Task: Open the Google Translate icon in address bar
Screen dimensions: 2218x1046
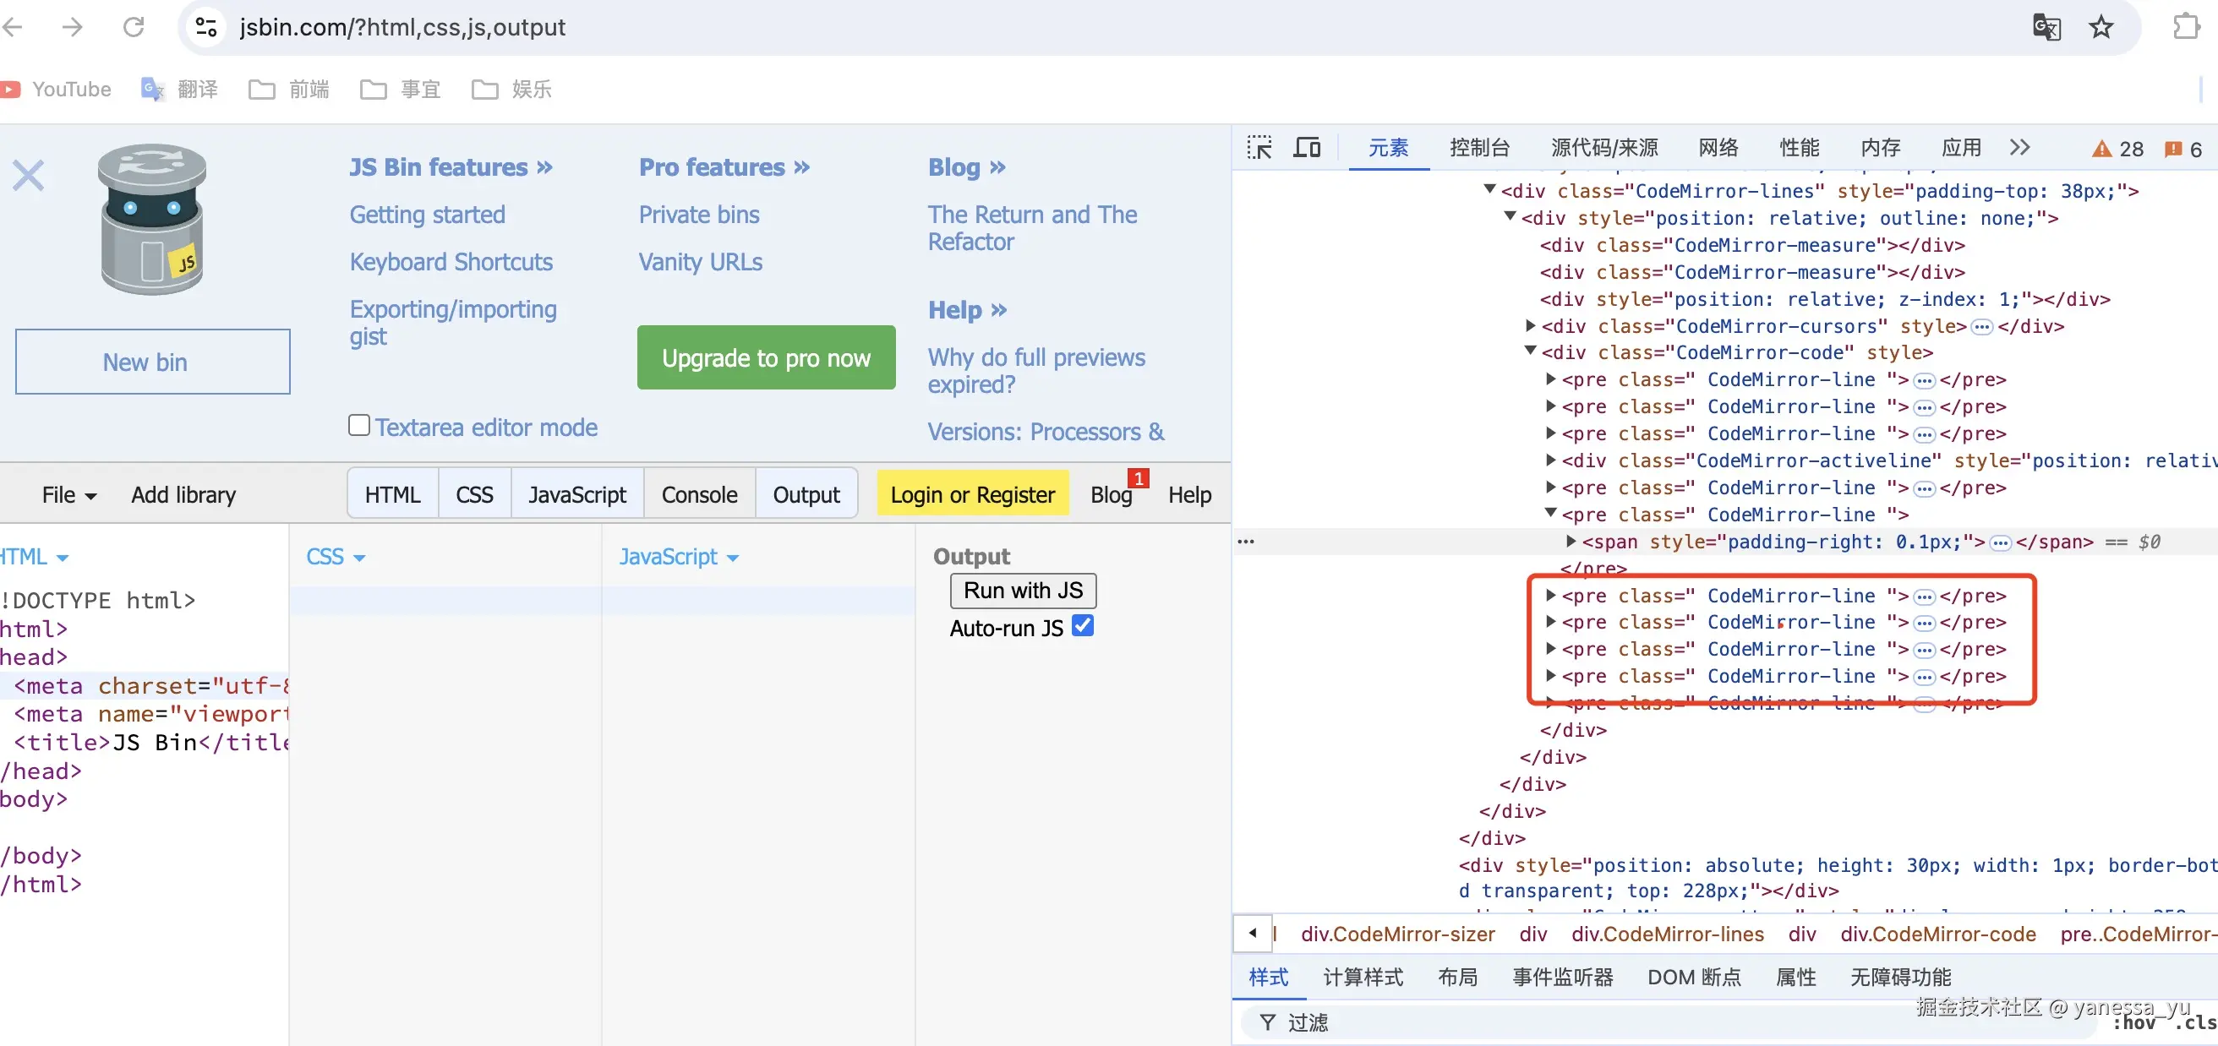Action: pyautogui.click(x=2046, y=28)
